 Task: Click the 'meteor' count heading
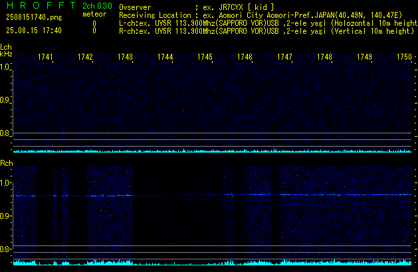[94, 14]
